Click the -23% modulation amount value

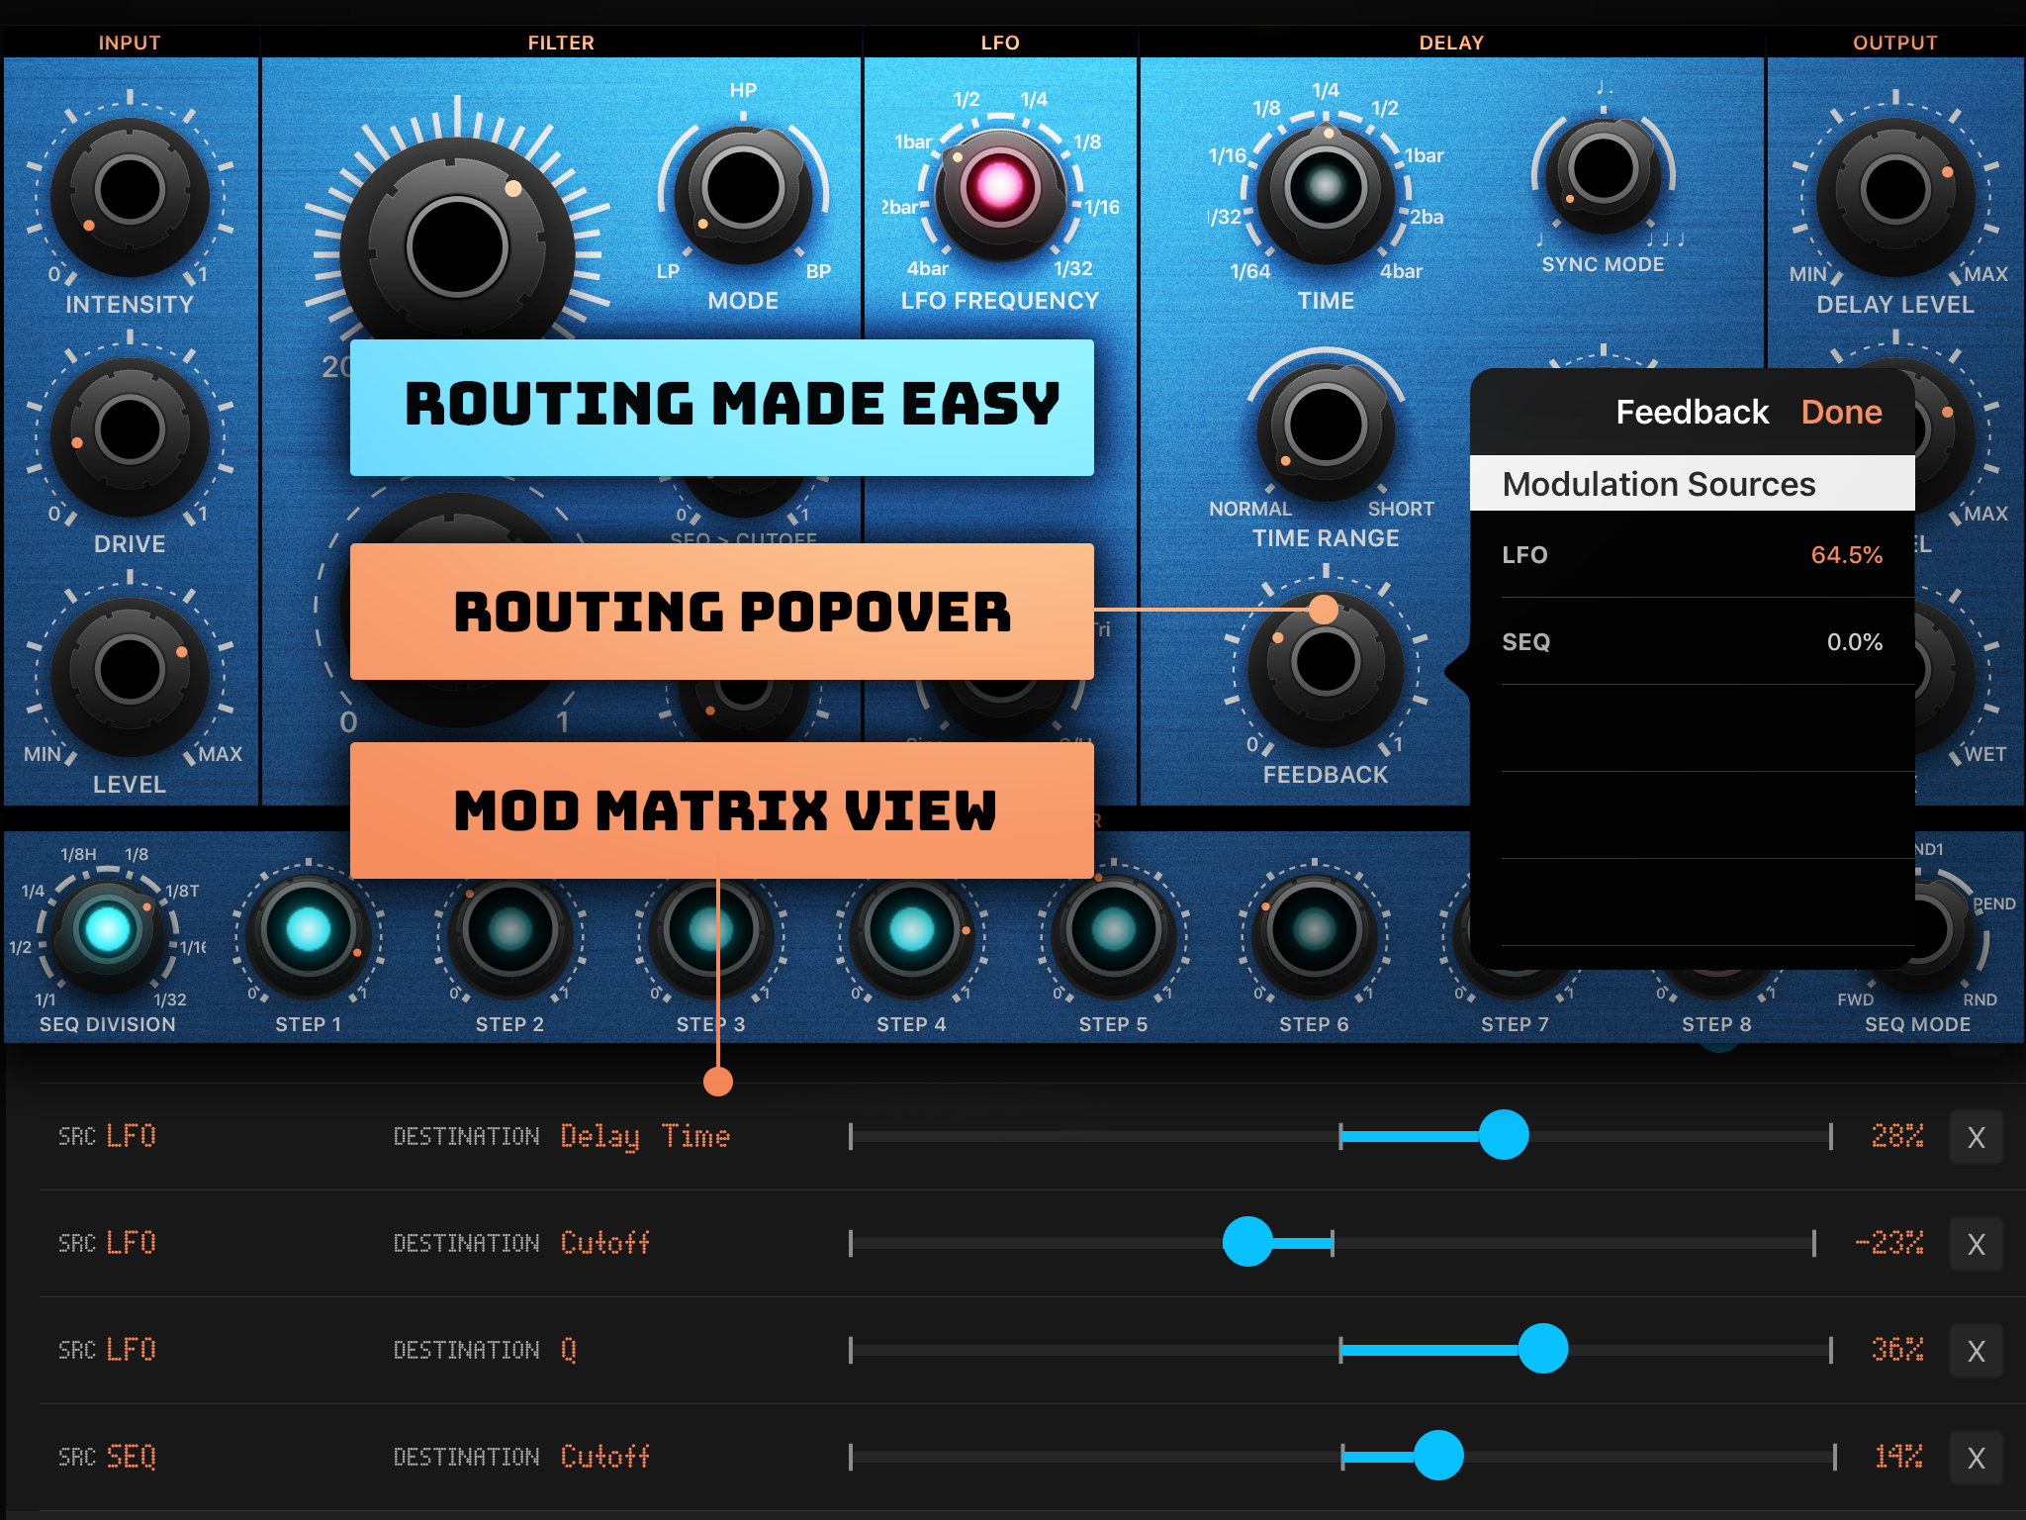(x=1889, y=1243)
